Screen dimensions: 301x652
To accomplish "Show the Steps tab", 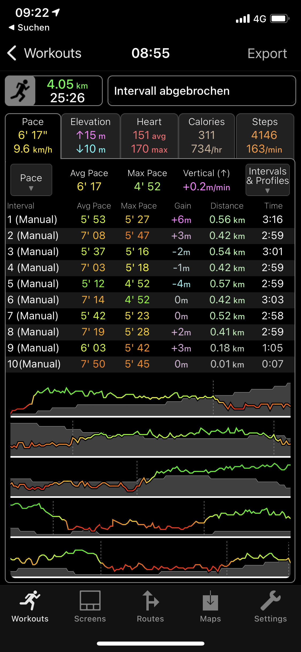I will 265,136.
